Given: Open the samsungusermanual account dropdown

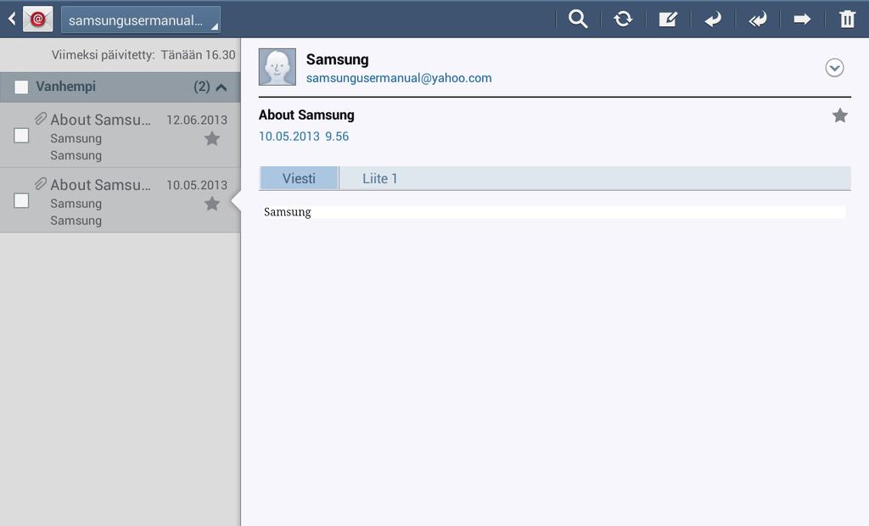Looking at the screenshot, I should click(x=141, y=20).
